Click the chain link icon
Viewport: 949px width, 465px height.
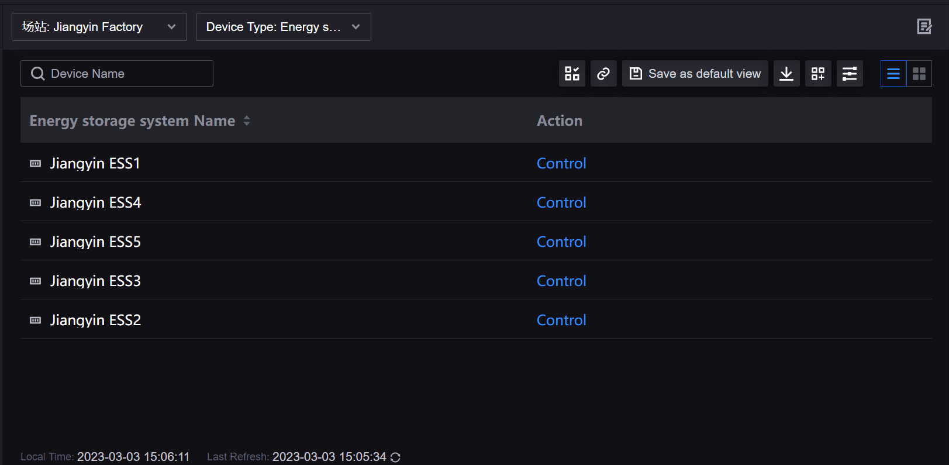click(x=603, y=74)
